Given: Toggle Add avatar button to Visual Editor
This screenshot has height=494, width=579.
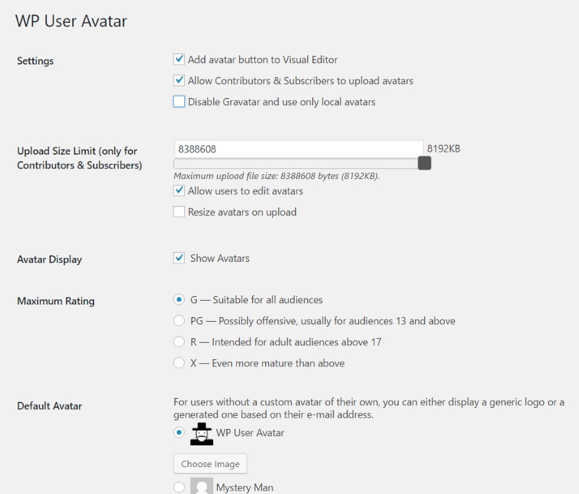Looking at the screenshot, I should point(179,60).
